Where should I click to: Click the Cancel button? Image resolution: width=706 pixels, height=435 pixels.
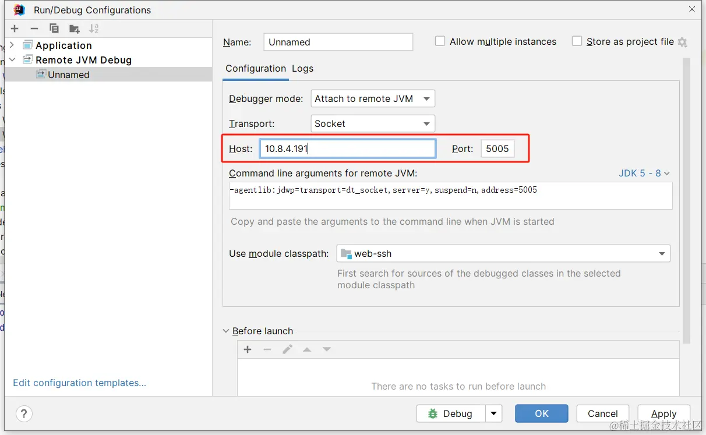[x=603, y=413]
